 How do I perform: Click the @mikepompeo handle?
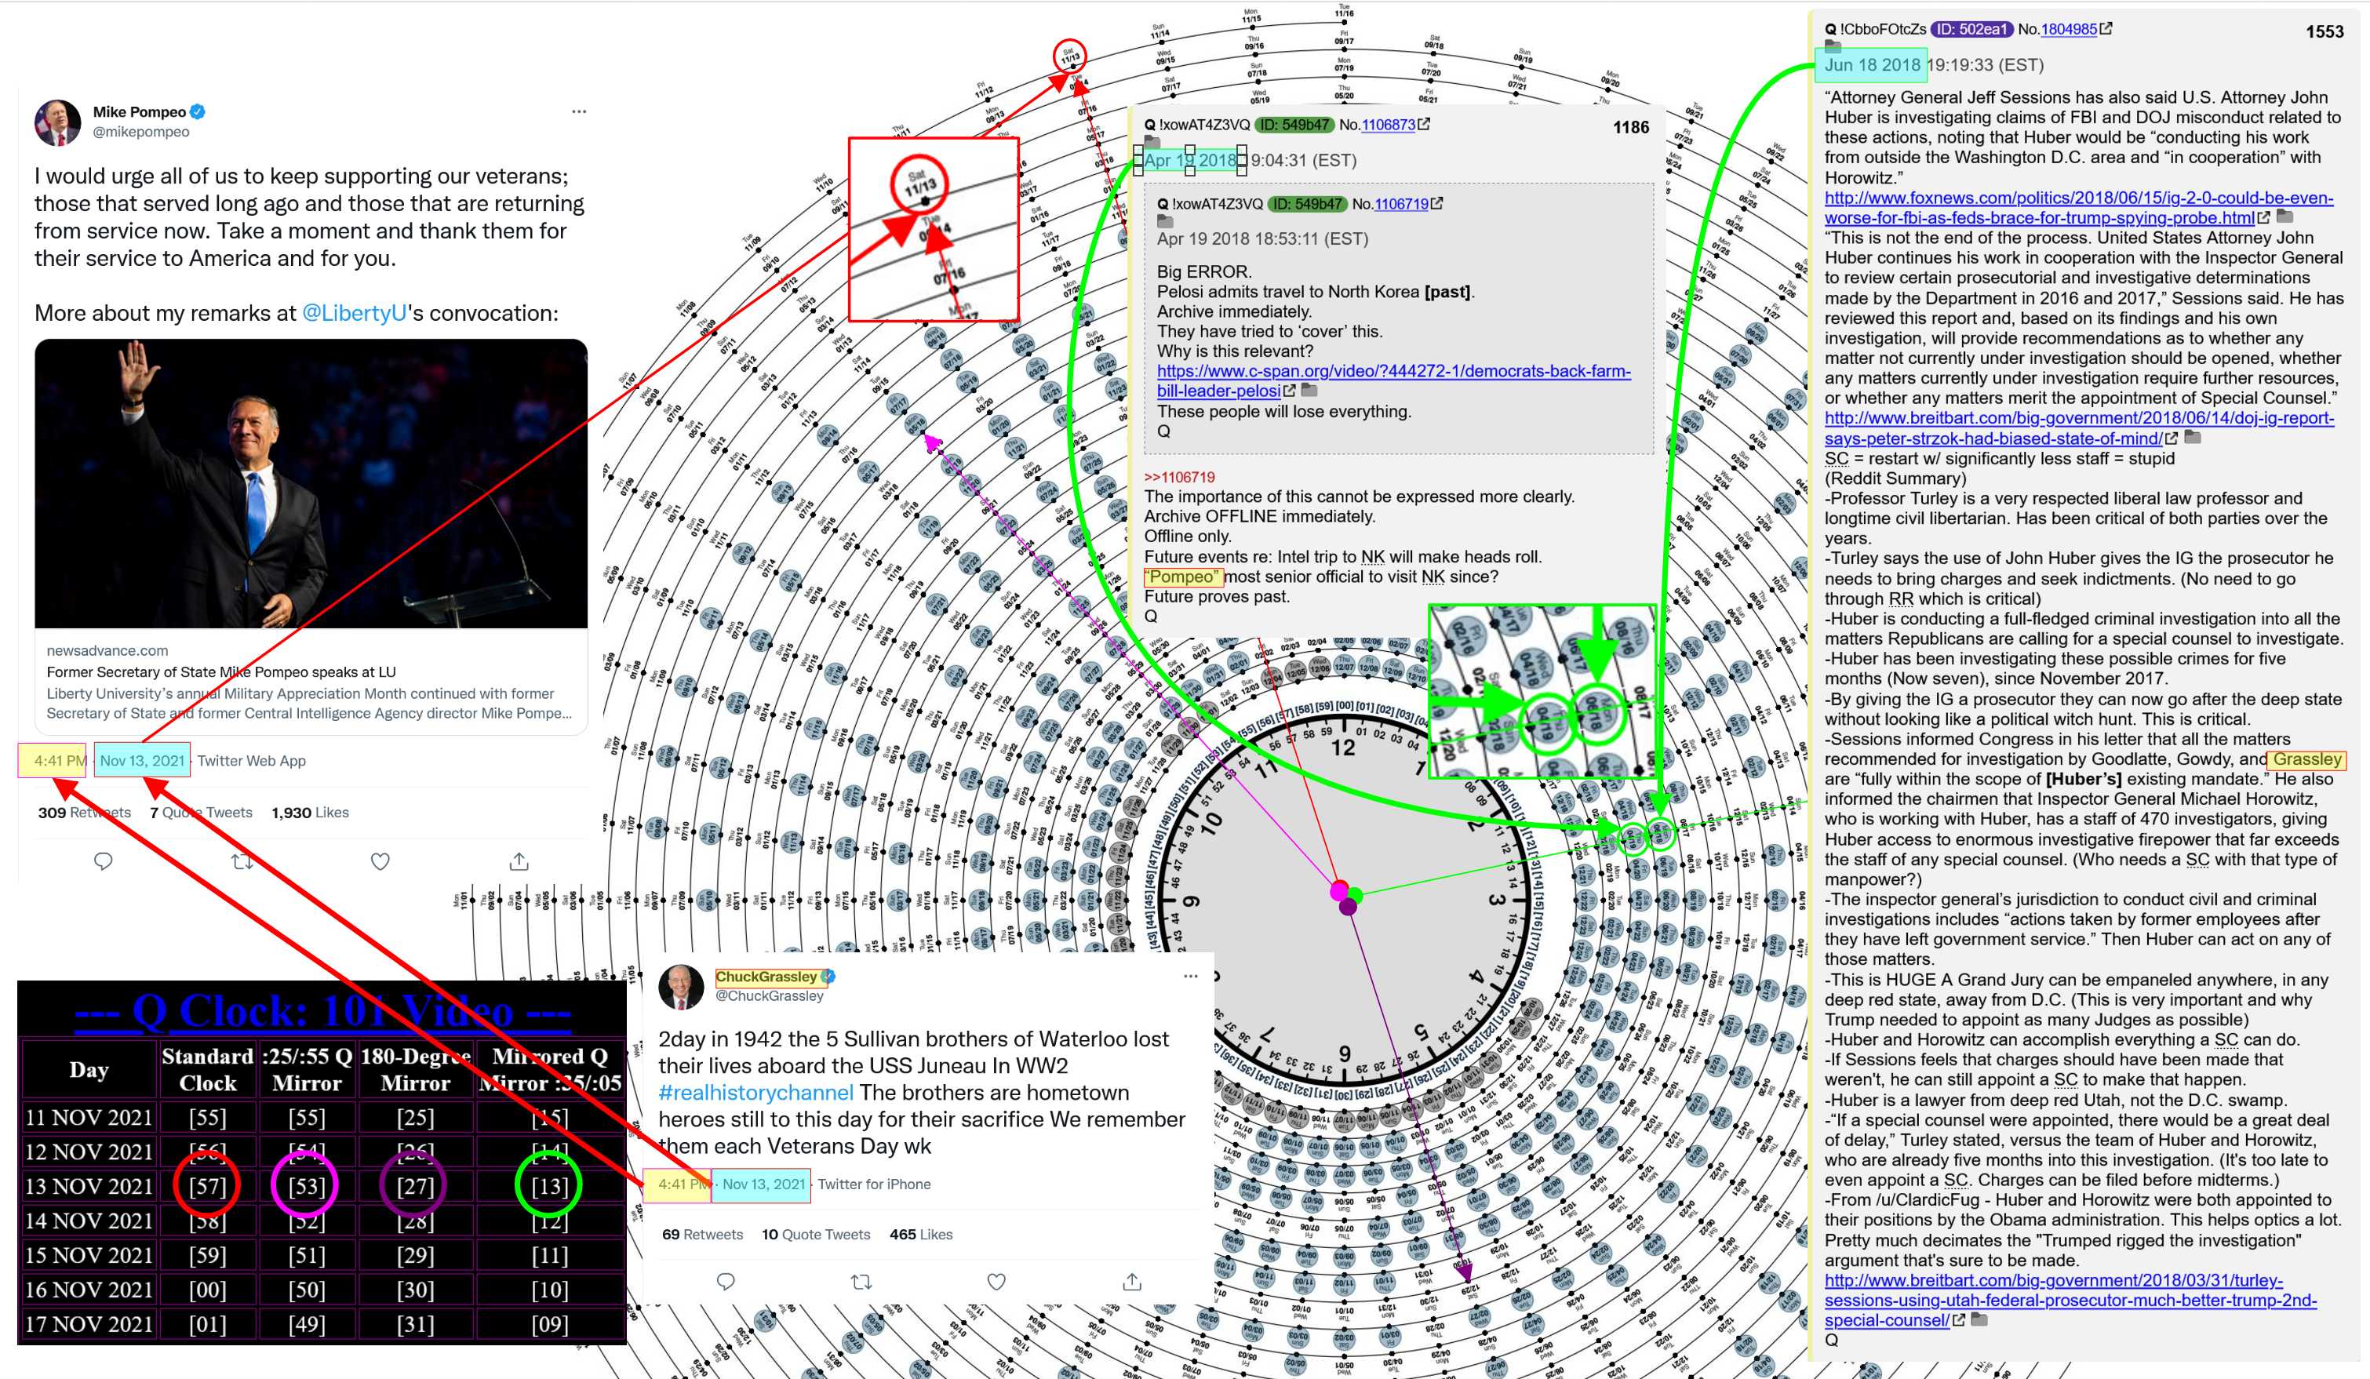coord(140,132)
